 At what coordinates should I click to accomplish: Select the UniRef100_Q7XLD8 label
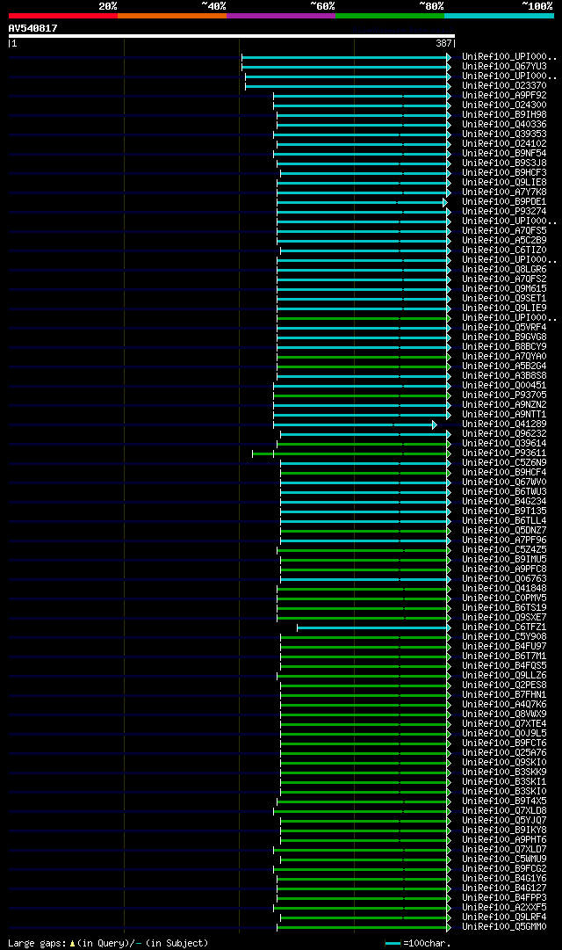point(504,810)
